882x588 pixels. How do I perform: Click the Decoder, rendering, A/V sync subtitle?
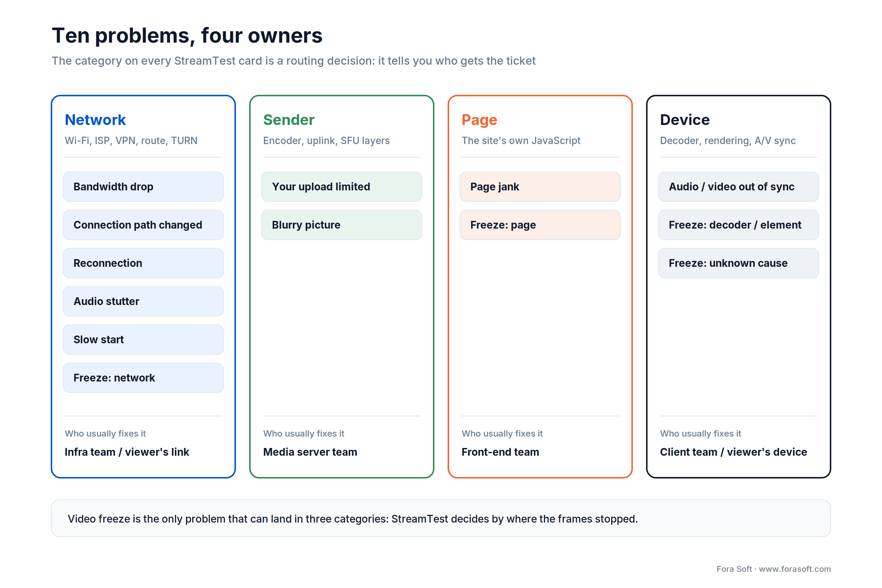[x=728, y=141]
